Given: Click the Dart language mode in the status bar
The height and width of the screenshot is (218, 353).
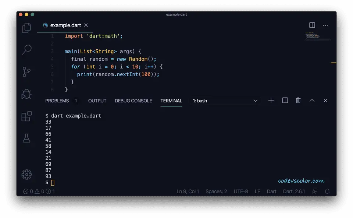Looking at the screenshot, I should 271,191.
